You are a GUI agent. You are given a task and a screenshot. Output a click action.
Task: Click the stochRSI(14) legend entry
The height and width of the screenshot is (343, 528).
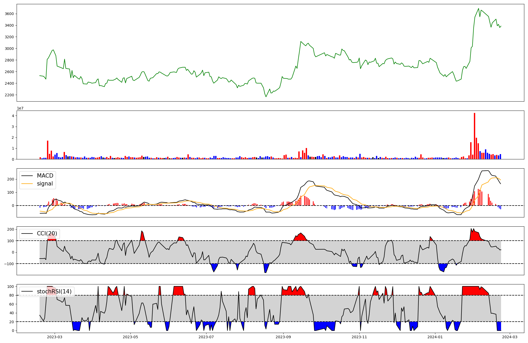pos(54,292)
